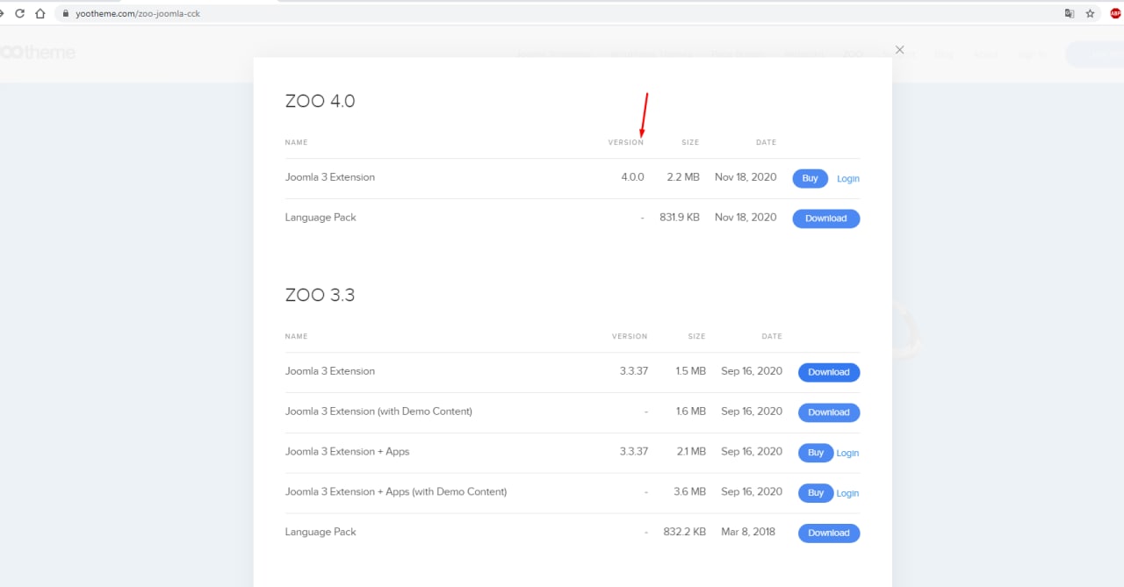
Task: Select the 3.6 MB size value
Action: tap(690, 492)
